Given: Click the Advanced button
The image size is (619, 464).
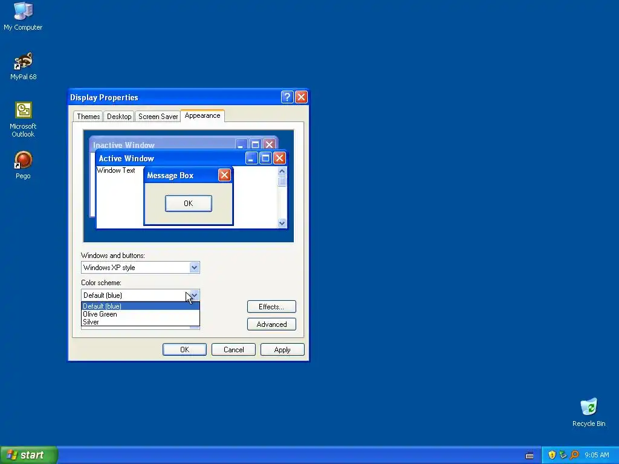Looking at the screenshot, I should [271, 324].
